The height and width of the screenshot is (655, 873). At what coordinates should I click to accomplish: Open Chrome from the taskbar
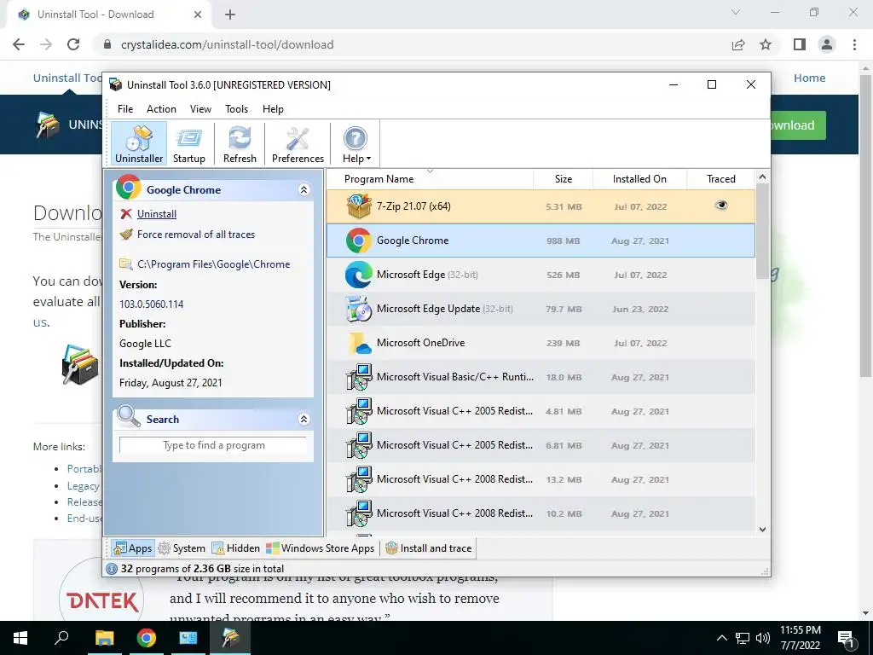(x=147, y=638)
